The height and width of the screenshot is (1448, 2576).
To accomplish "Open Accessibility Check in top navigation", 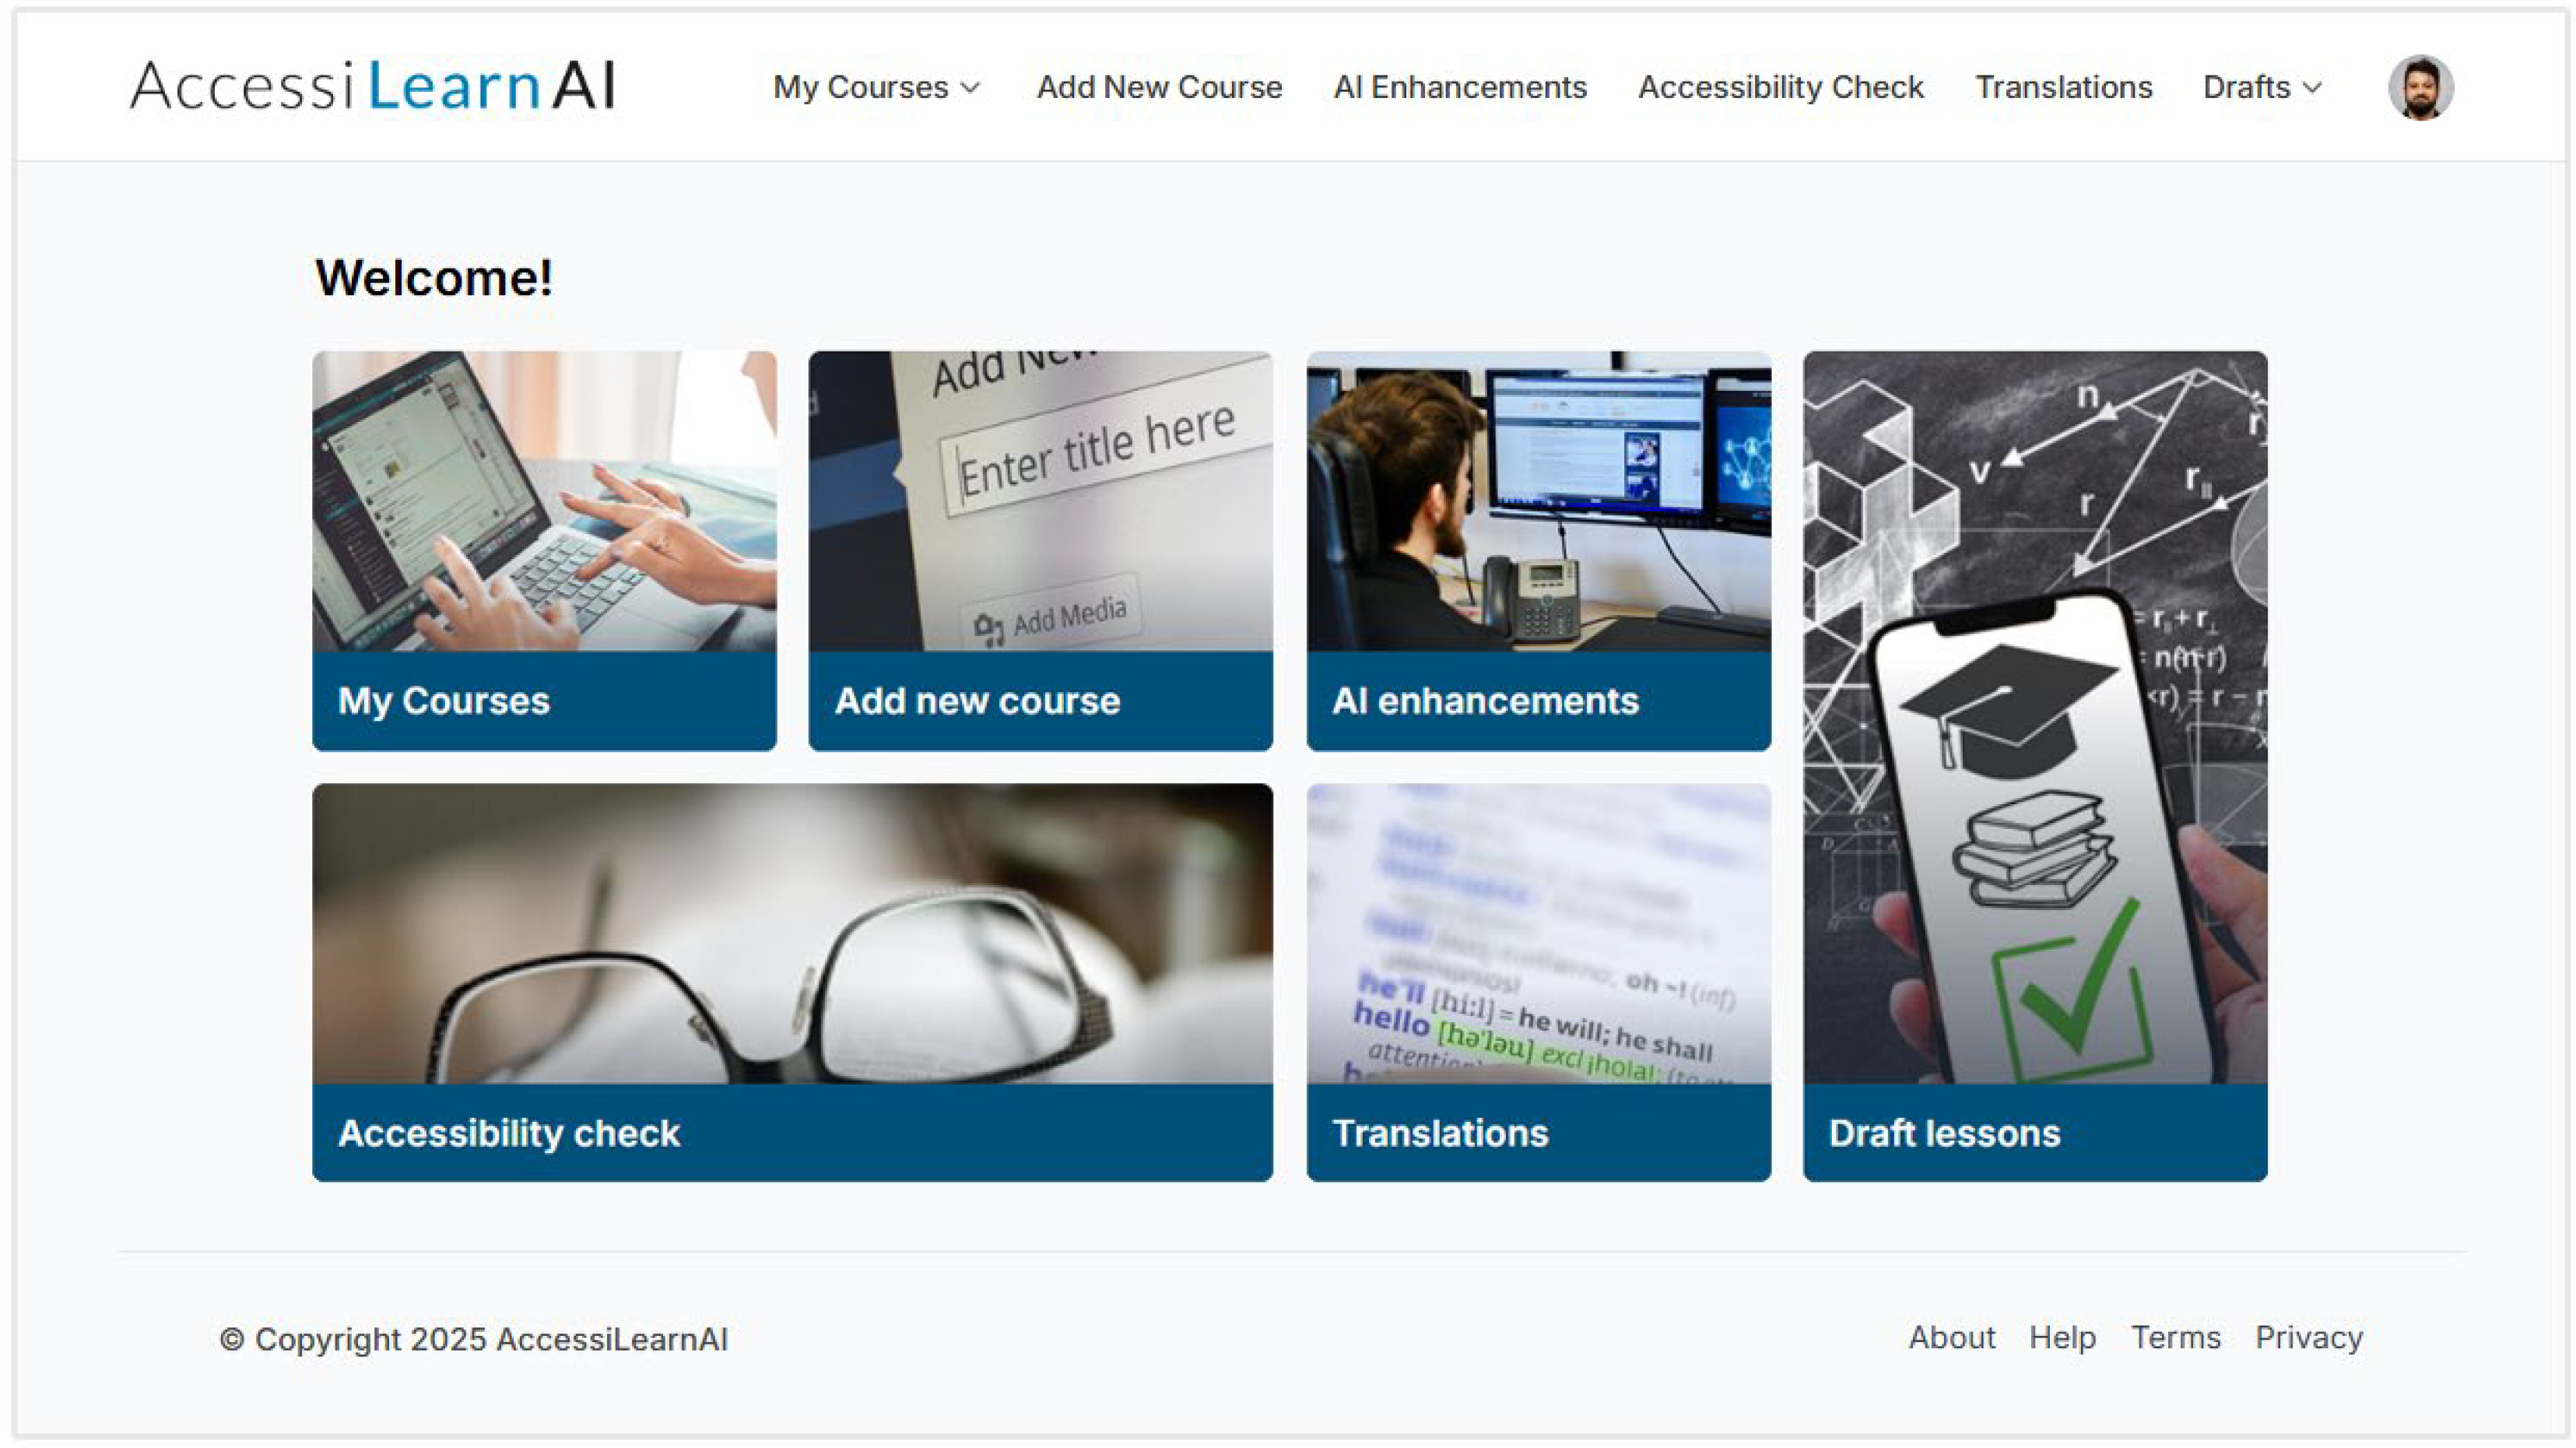I will coord(1780,87).
